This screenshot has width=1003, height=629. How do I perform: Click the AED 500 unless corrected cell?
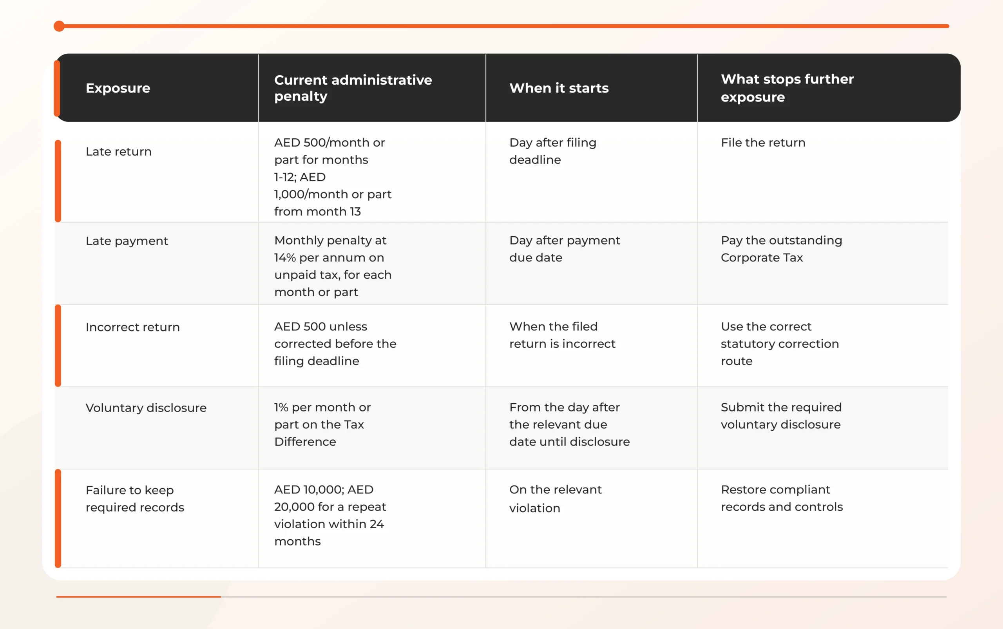(335, 344)
